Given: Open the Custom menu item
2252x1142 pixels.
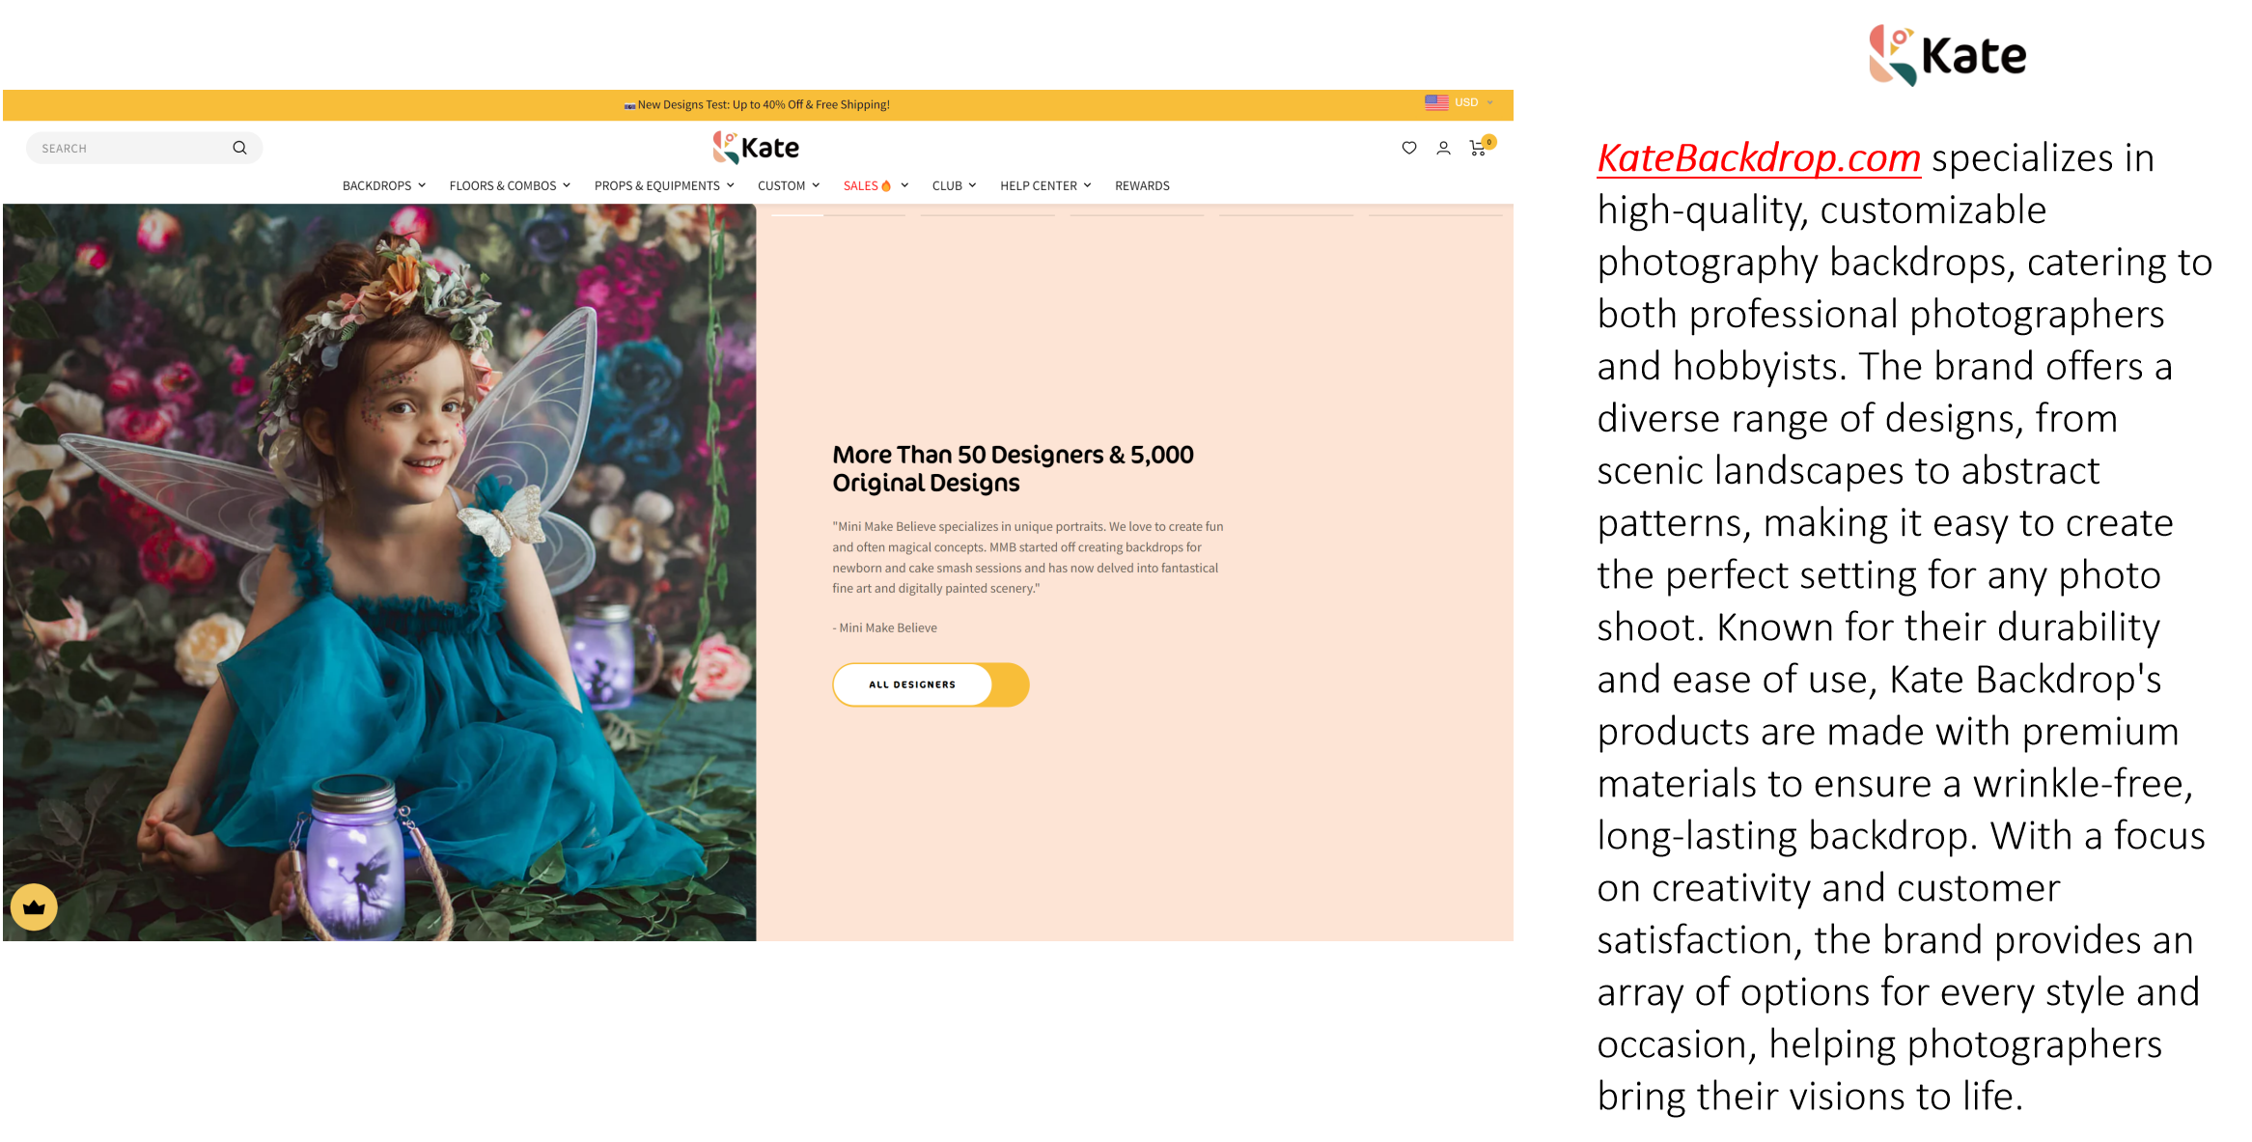Looking at the screenshot, I should point(788,185).
